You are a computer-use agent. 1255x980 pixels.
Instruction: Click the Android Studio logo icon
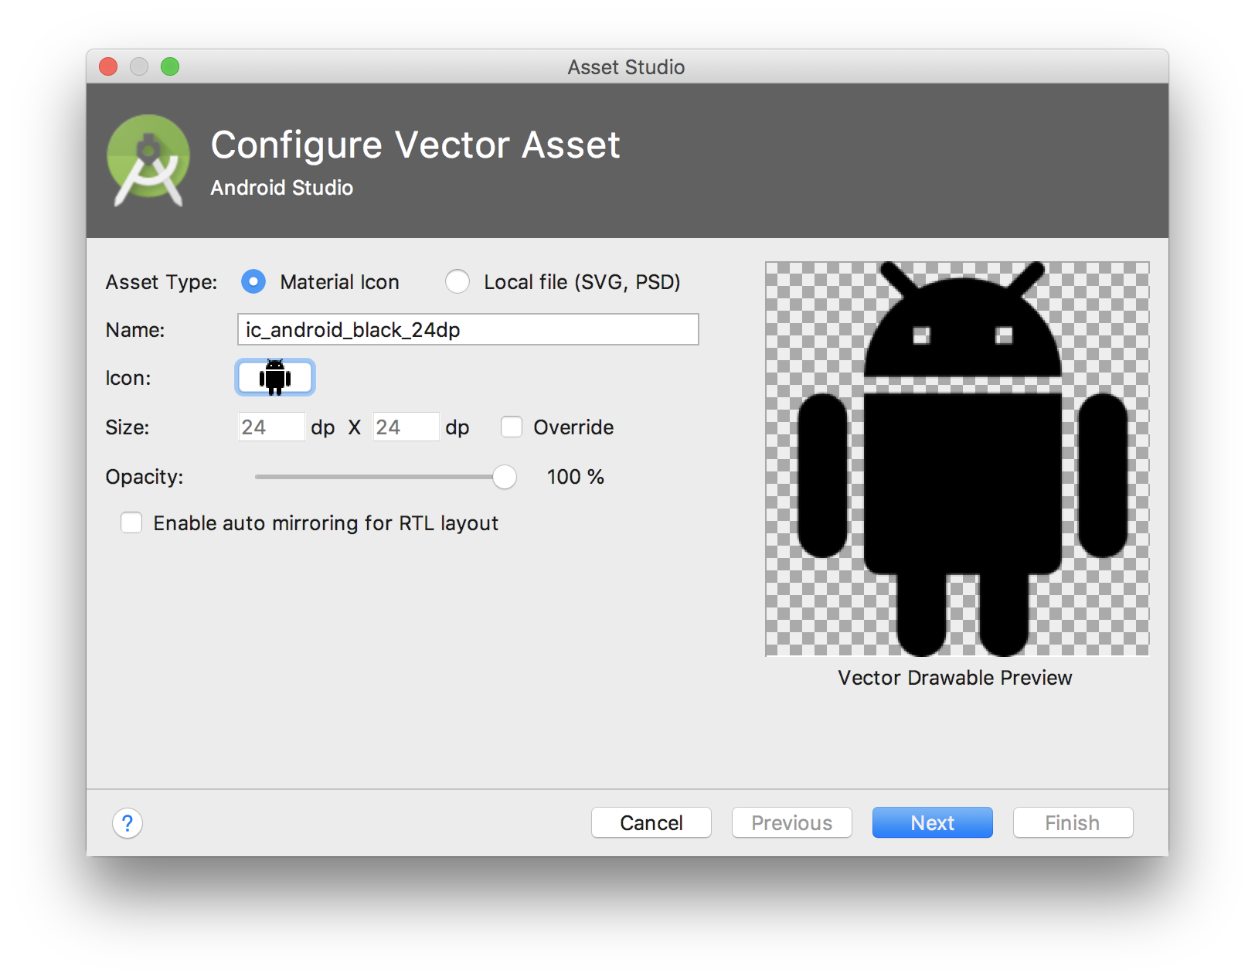coord(148,161)
